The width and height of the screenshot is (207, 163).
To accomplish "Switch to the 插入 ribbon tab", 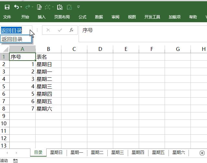I will tap(42, 17).
